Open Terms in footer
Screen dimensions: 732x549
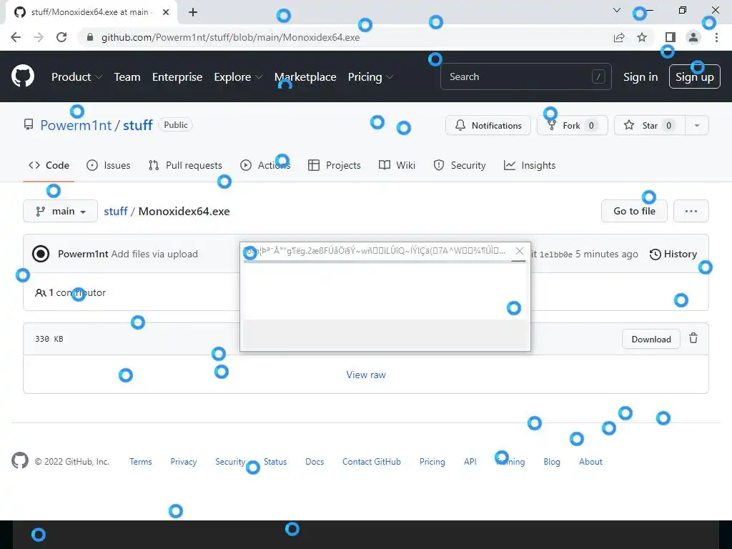(141, 462)
